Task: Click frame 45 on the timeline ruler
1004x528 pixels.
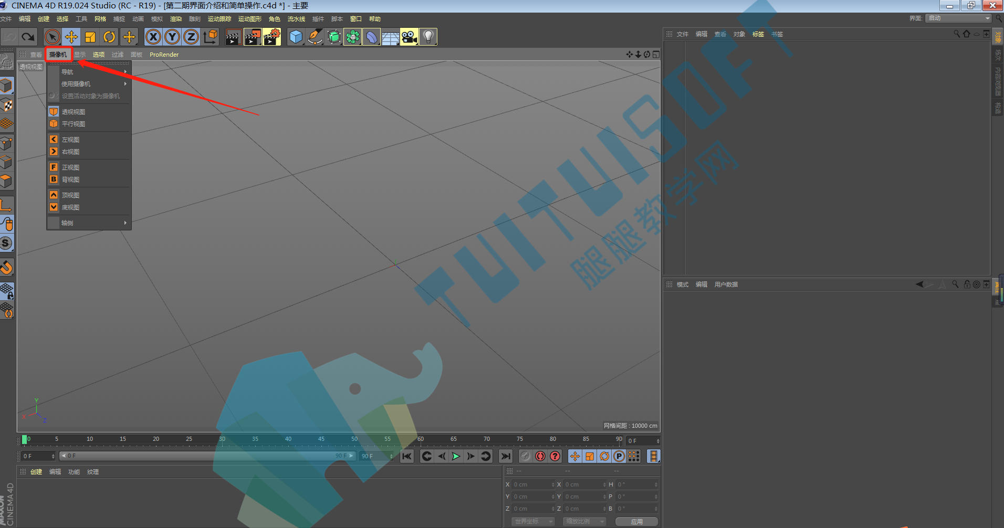Action: pyautogui.click(x=321, y=440)
